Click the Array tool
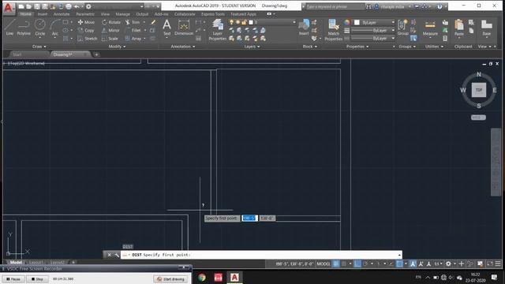This screenshot has height=284, width=505. coord(133,39)
